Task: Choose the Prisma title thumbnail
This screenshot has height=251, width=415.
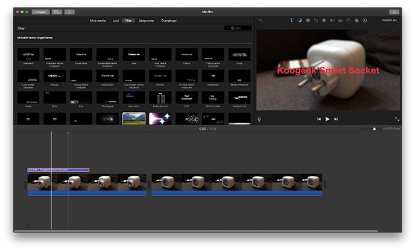Action: point(160,76)
